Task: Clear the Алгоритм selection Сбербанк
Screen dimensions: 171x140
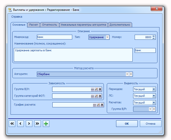Action: 131,74
